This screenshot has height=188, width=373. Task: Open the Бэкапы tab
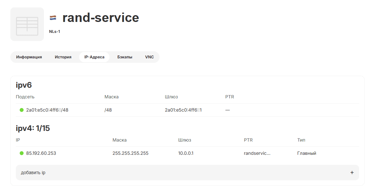point(125,57)
